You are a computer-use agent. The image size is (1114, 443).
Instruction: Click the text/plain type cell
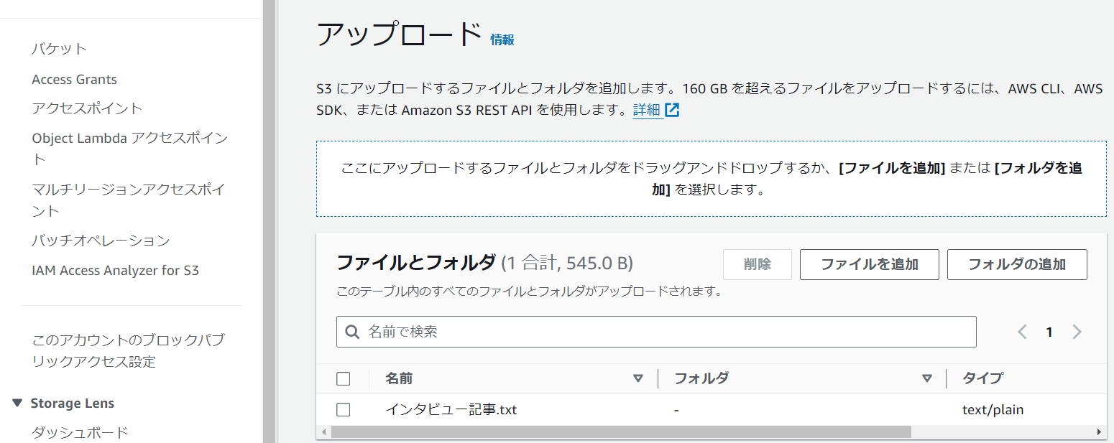(993, 410)
